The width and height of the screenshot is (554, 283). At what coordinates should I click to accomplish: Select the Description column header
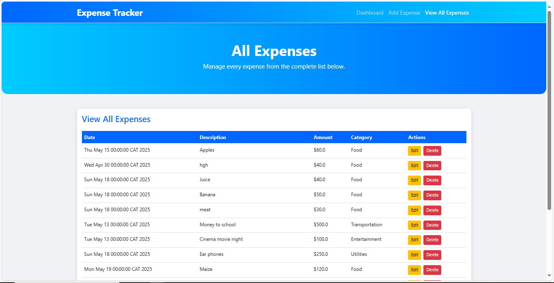[x=213, y=137]
